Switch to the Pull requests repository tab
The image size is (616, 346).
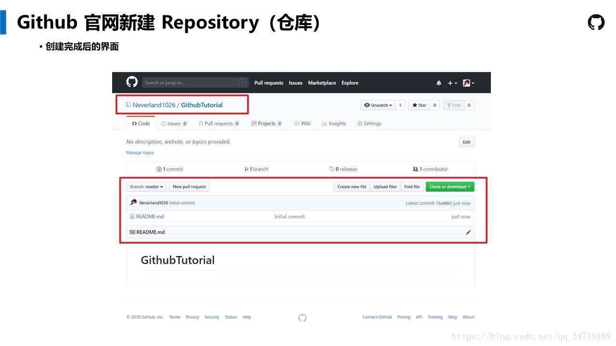pyautogui.click(x=219, y=124)
